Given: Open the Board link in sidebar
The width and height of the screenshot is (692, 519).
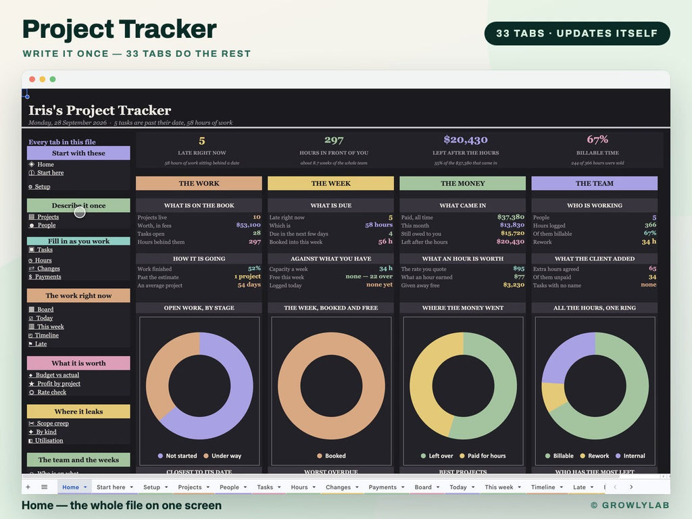Looking at the screenshot, I should point(45,310).
